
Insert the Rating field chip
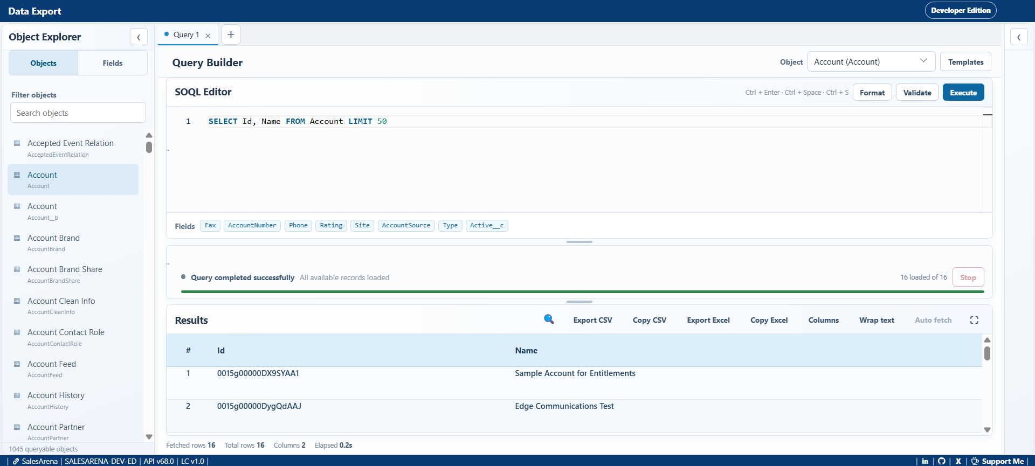point(331,226)
